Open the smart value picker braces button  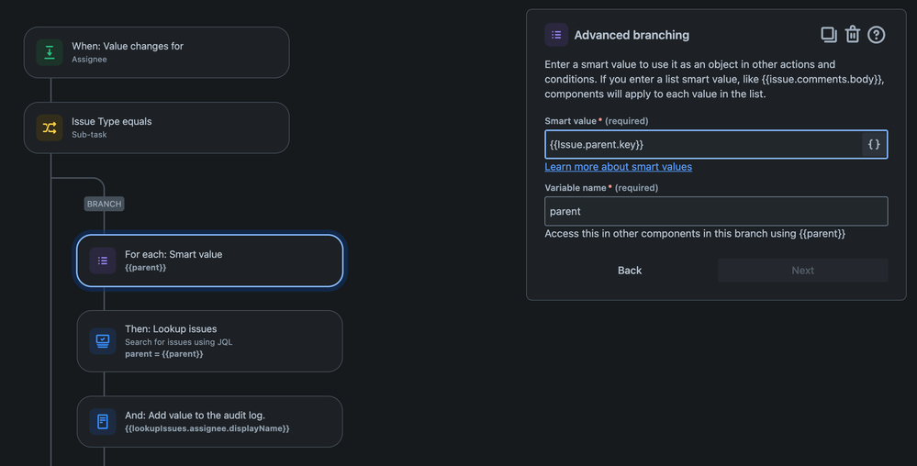874,144
